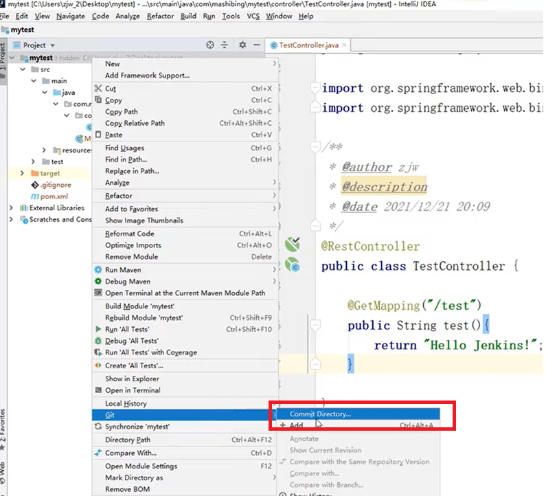Click the Debug Maven gear icon
Image resolution: width=546 pixels, height=496 pixels.
(x=98, y=281)
